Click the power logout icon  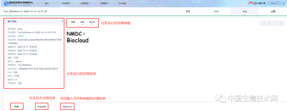[x=284, y=3]
